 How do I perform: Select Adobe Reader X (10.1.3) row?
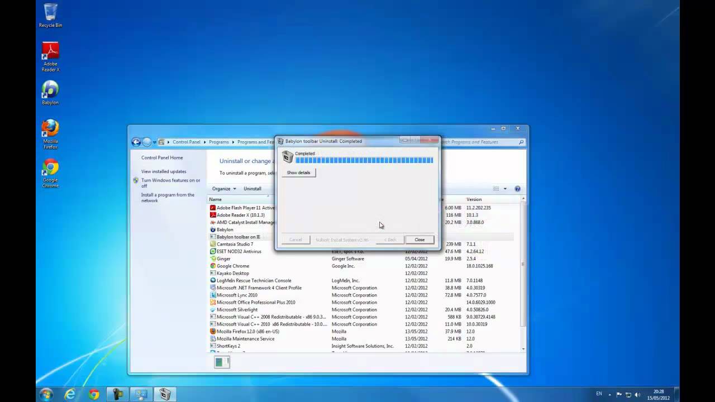(x=361, y=215)
